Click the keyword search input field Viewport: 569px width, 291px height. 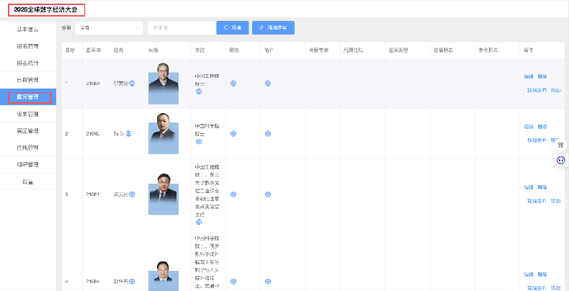pos(180,27)
